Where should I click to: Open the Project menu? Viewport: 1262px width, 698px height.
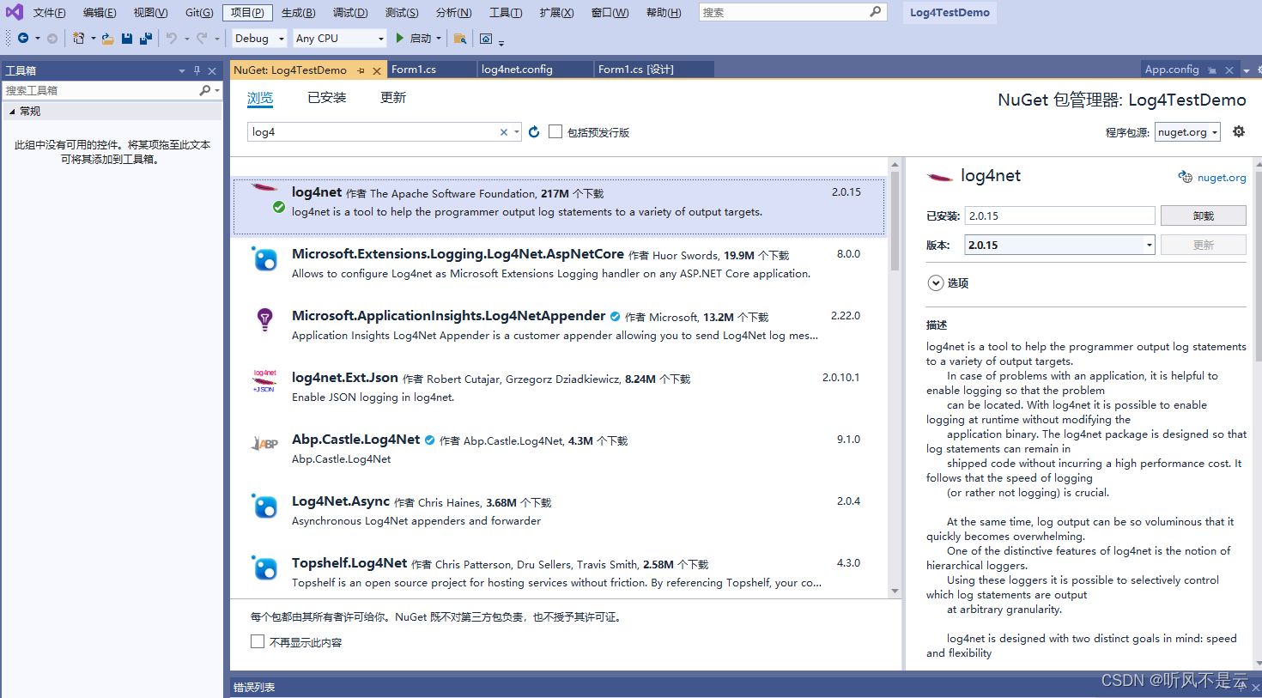247,12
